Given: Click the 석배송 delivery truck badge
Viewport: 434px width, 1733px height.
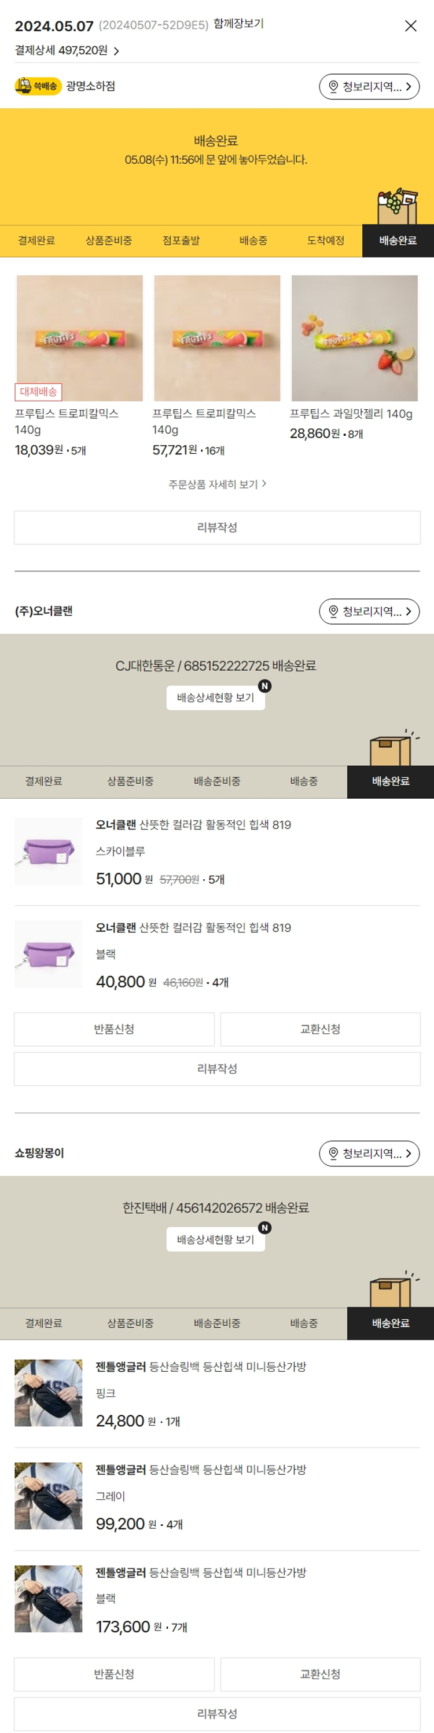Looking at the screenshot, I should pos(38,86).
